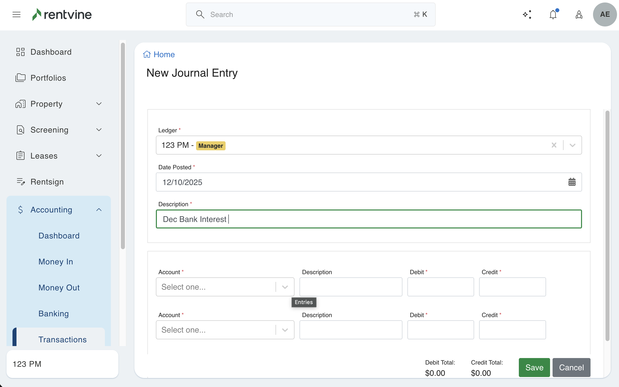This screenshot has width=619, height=387.
Task: Go to Banking in the sidebar
Action: point(53,314)
